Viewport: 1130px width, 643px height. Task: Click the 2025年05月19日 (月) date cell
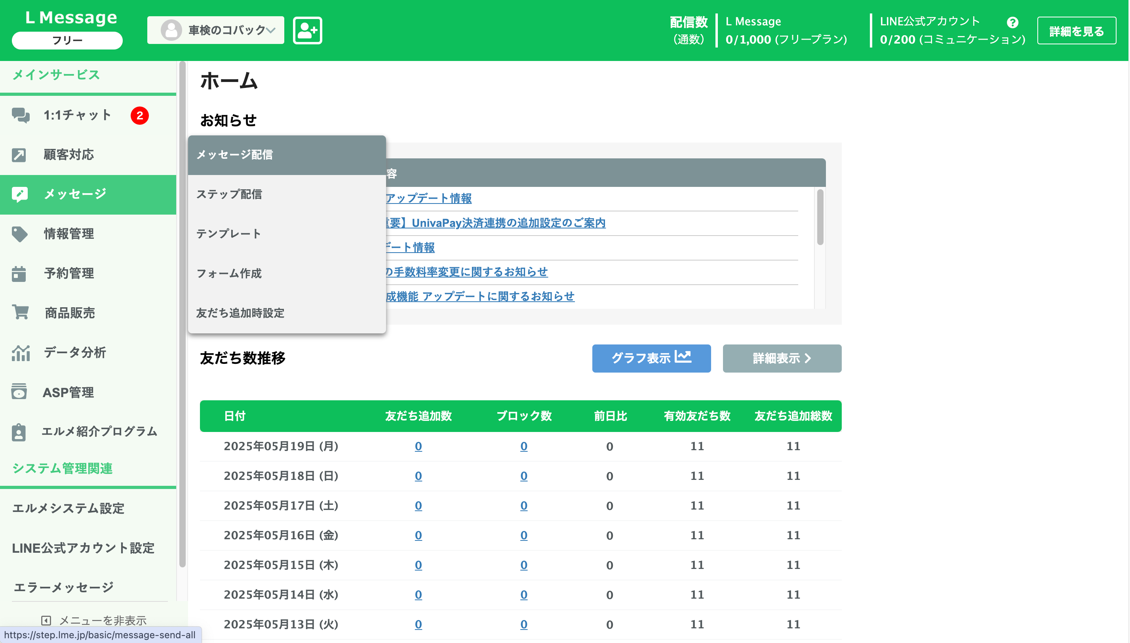pyautogui.click(x=281, y=447)
